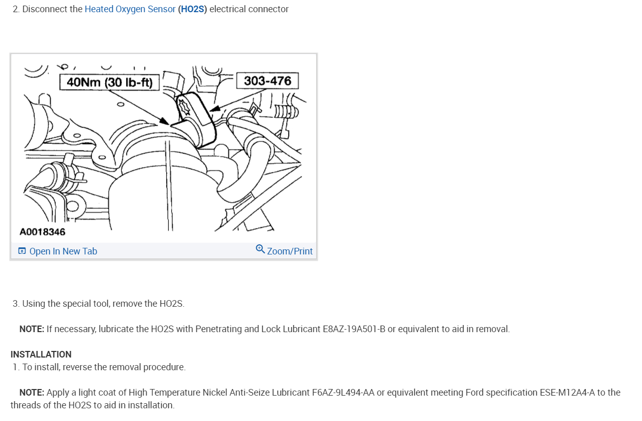Click the INSTALLATION heading
Screen dimensions: 642x421
41,354
